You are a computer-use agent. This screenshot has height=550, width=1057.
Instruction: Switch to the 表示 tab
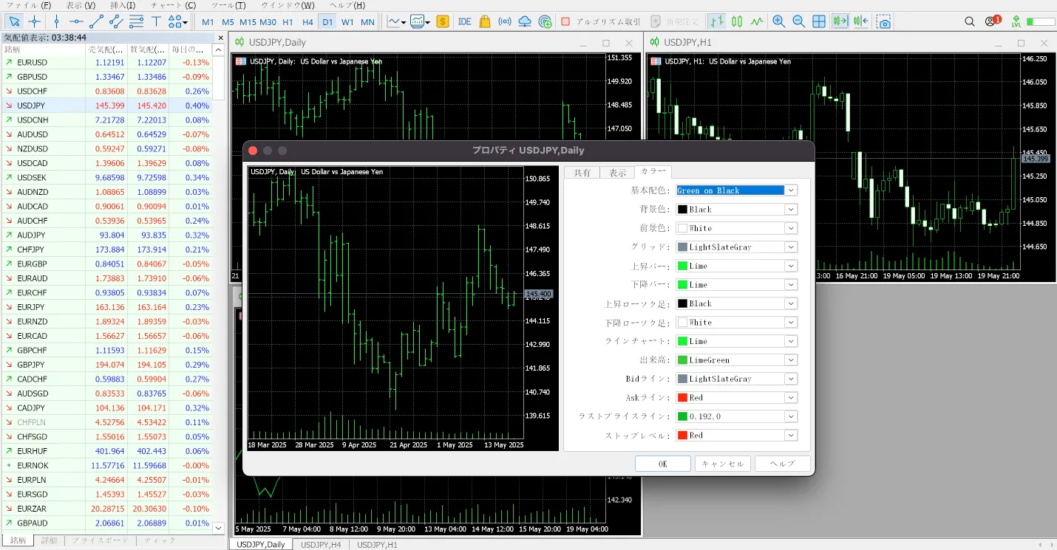click(x=617, y=173)
